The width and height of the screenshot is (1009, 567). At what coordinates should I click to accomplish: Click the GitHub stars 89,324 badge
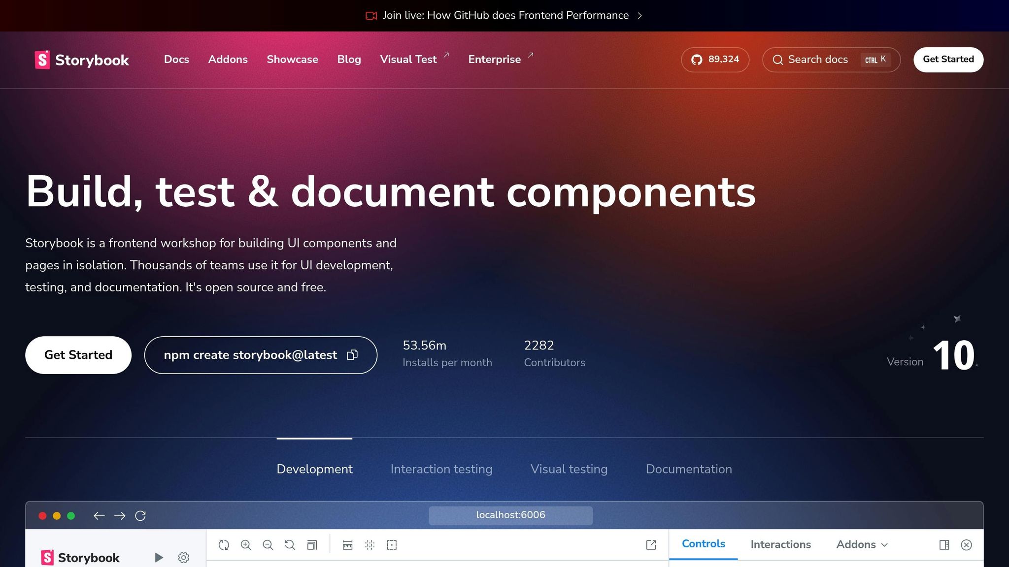[x=715, y=60]
